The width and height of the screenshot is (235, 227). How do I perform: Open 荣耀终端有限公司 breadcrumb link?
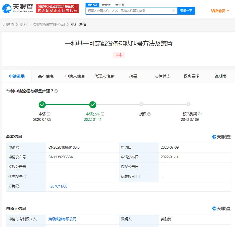click(49, 25)
